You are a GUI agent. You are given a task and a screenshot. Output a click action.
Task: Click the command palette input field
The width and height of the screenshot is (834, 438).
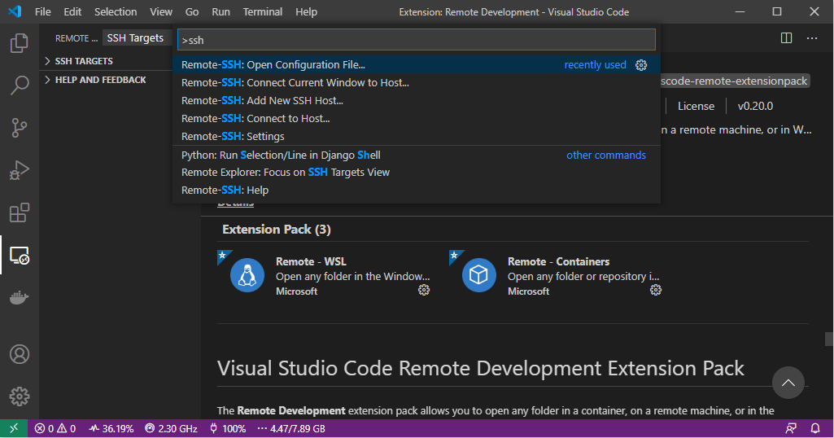[416, 40]
